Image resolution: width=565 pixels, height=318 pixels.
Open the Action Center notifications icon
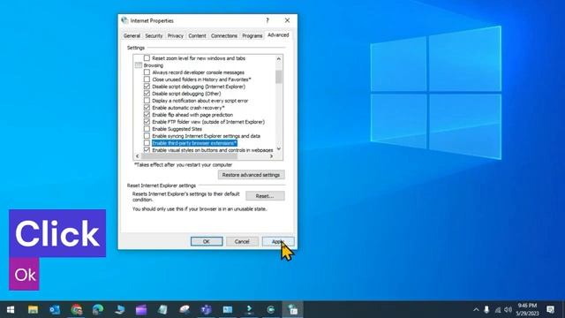coord(550,309)
